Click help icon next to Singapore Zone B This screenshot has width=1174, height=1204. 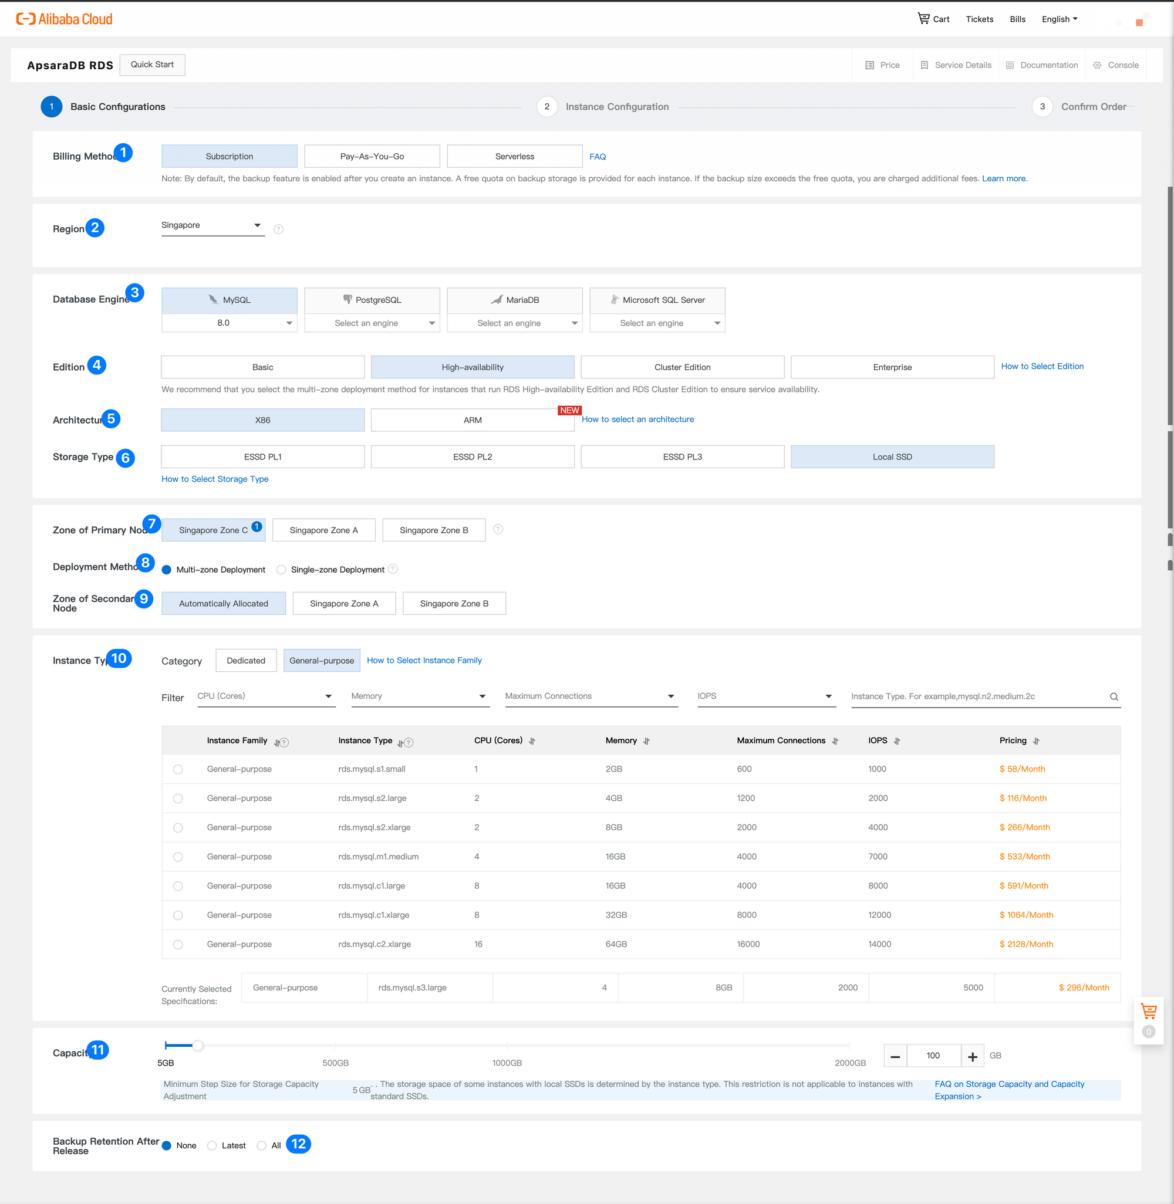[498, 529]
